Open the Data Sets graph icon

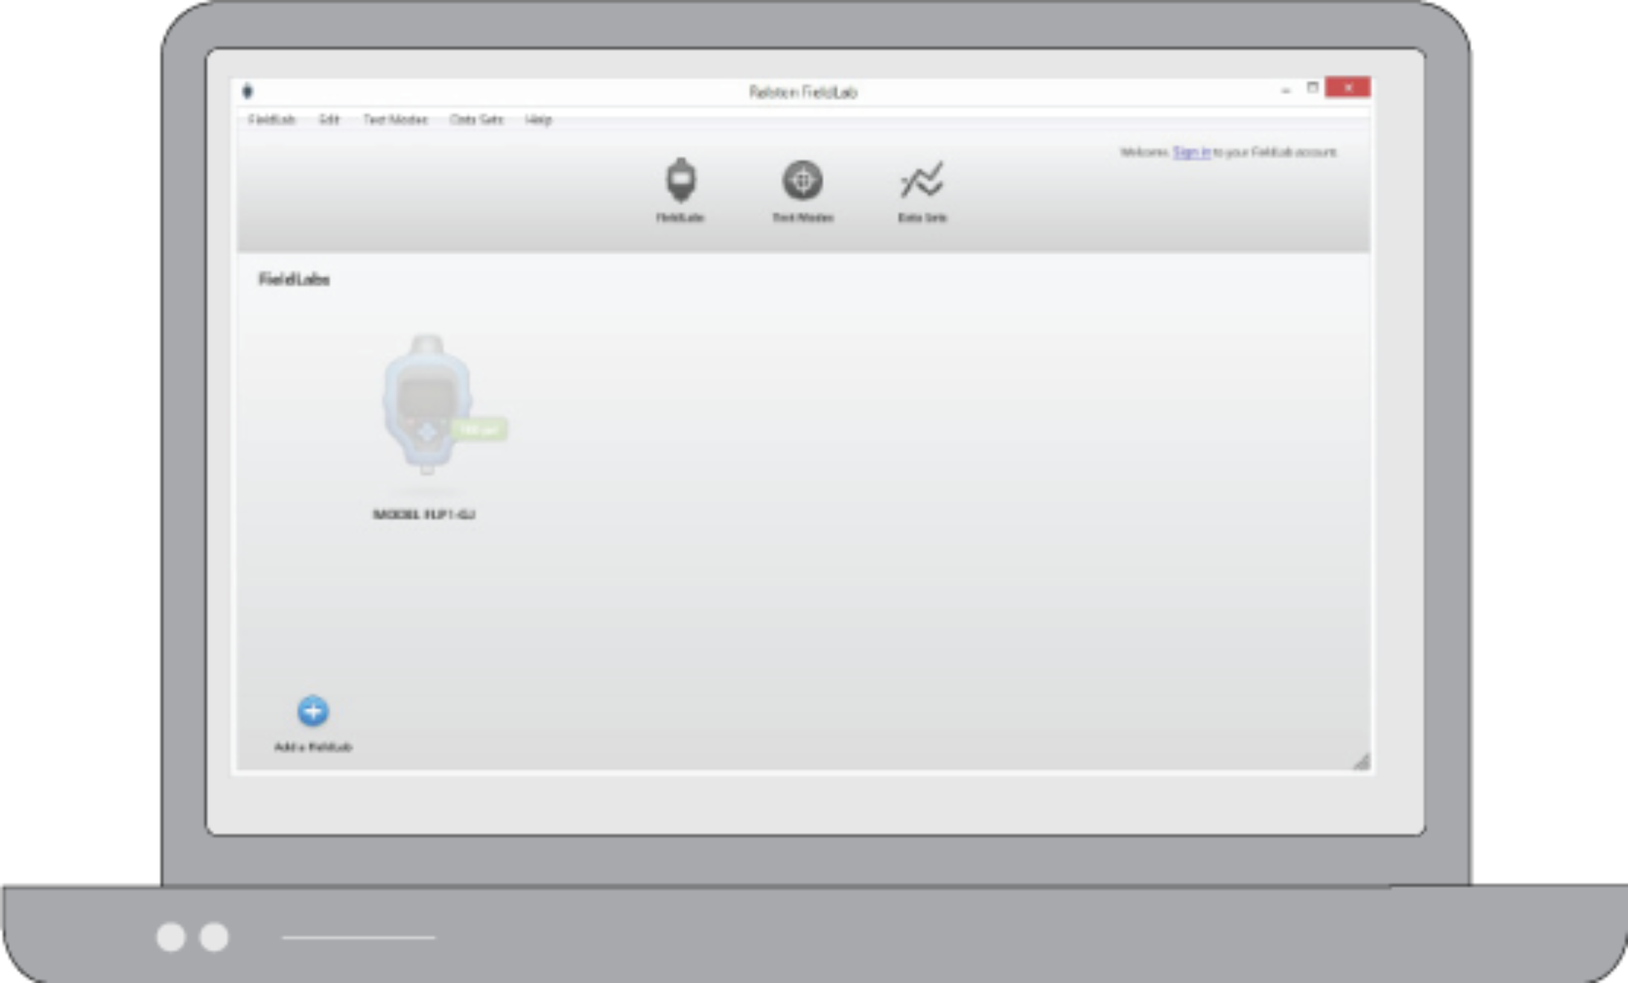pos(921,180)
